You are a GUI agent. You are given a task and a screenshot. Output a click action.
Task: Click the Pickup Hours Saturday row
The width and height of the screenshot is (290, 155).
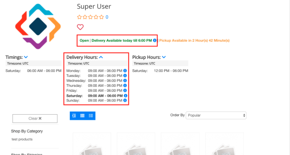(x=160, y=71)
